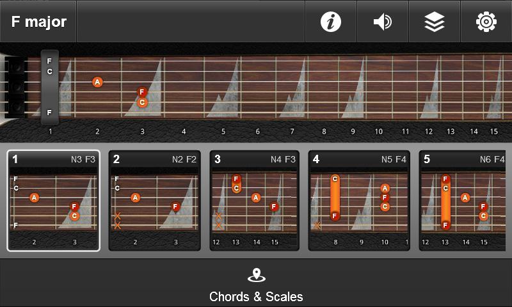Tap the A note marker on the main fretboard
Screen dimensions: 512x307
(97, 82)
